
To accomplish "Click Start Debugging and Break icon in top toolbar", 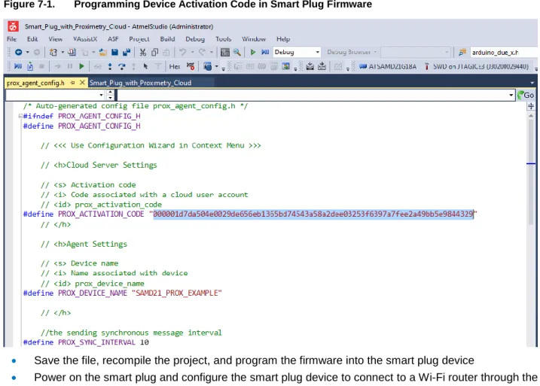I will [x=265, y=52].
